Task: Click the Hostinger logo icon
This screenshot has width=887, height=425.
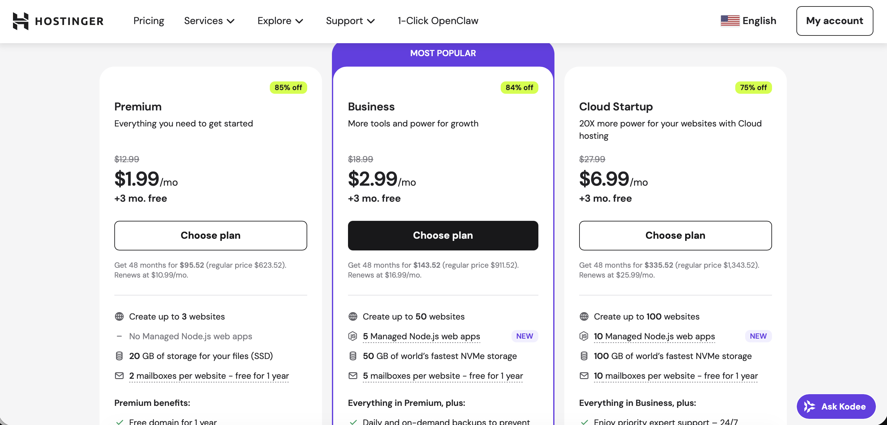Action: [x=21, y=21]
